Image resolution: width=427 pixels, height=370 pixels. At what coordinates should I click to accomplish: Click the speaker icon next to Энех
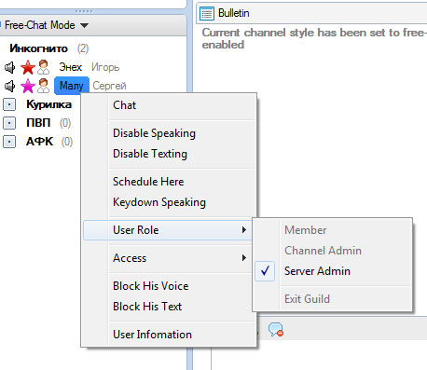coord(9,67)
